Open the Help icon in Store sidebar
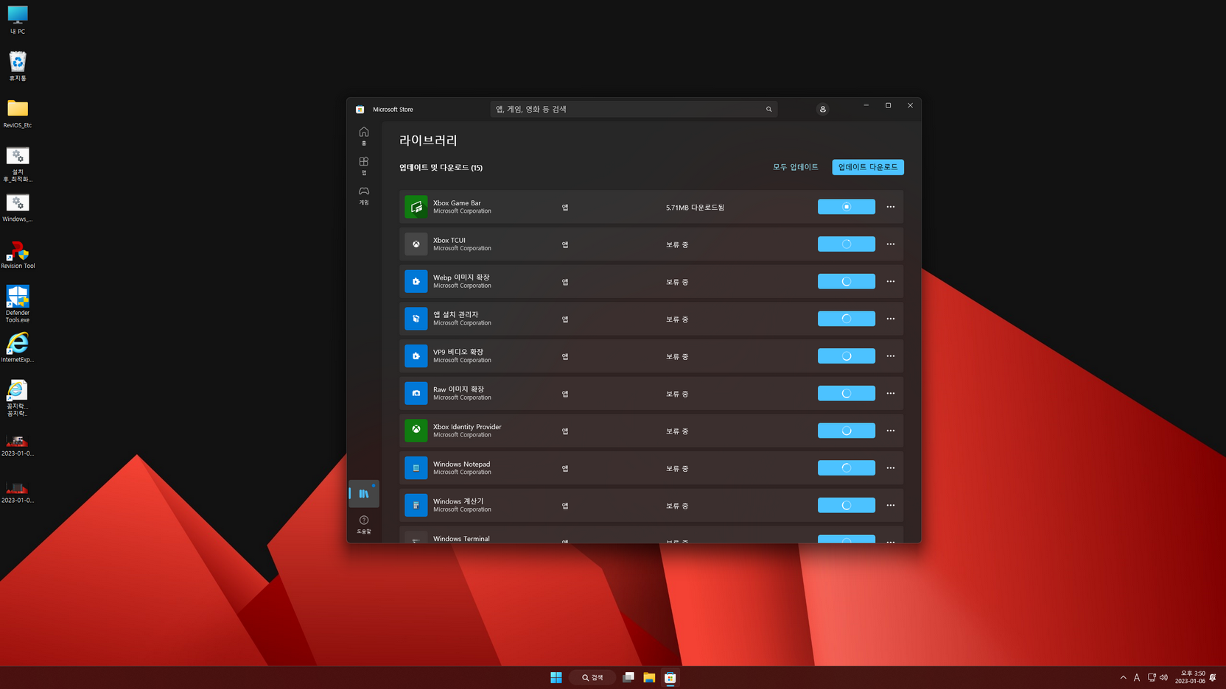This screenshot has width=1226, height=689. pos(364,524)
